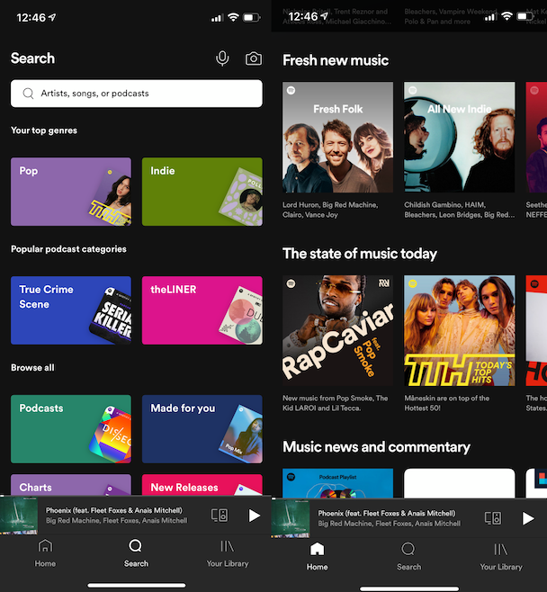This screenshot has height=592, width=547.
Task: Click Wi-Fi icon in left status bar
Action: pos(233,17)
